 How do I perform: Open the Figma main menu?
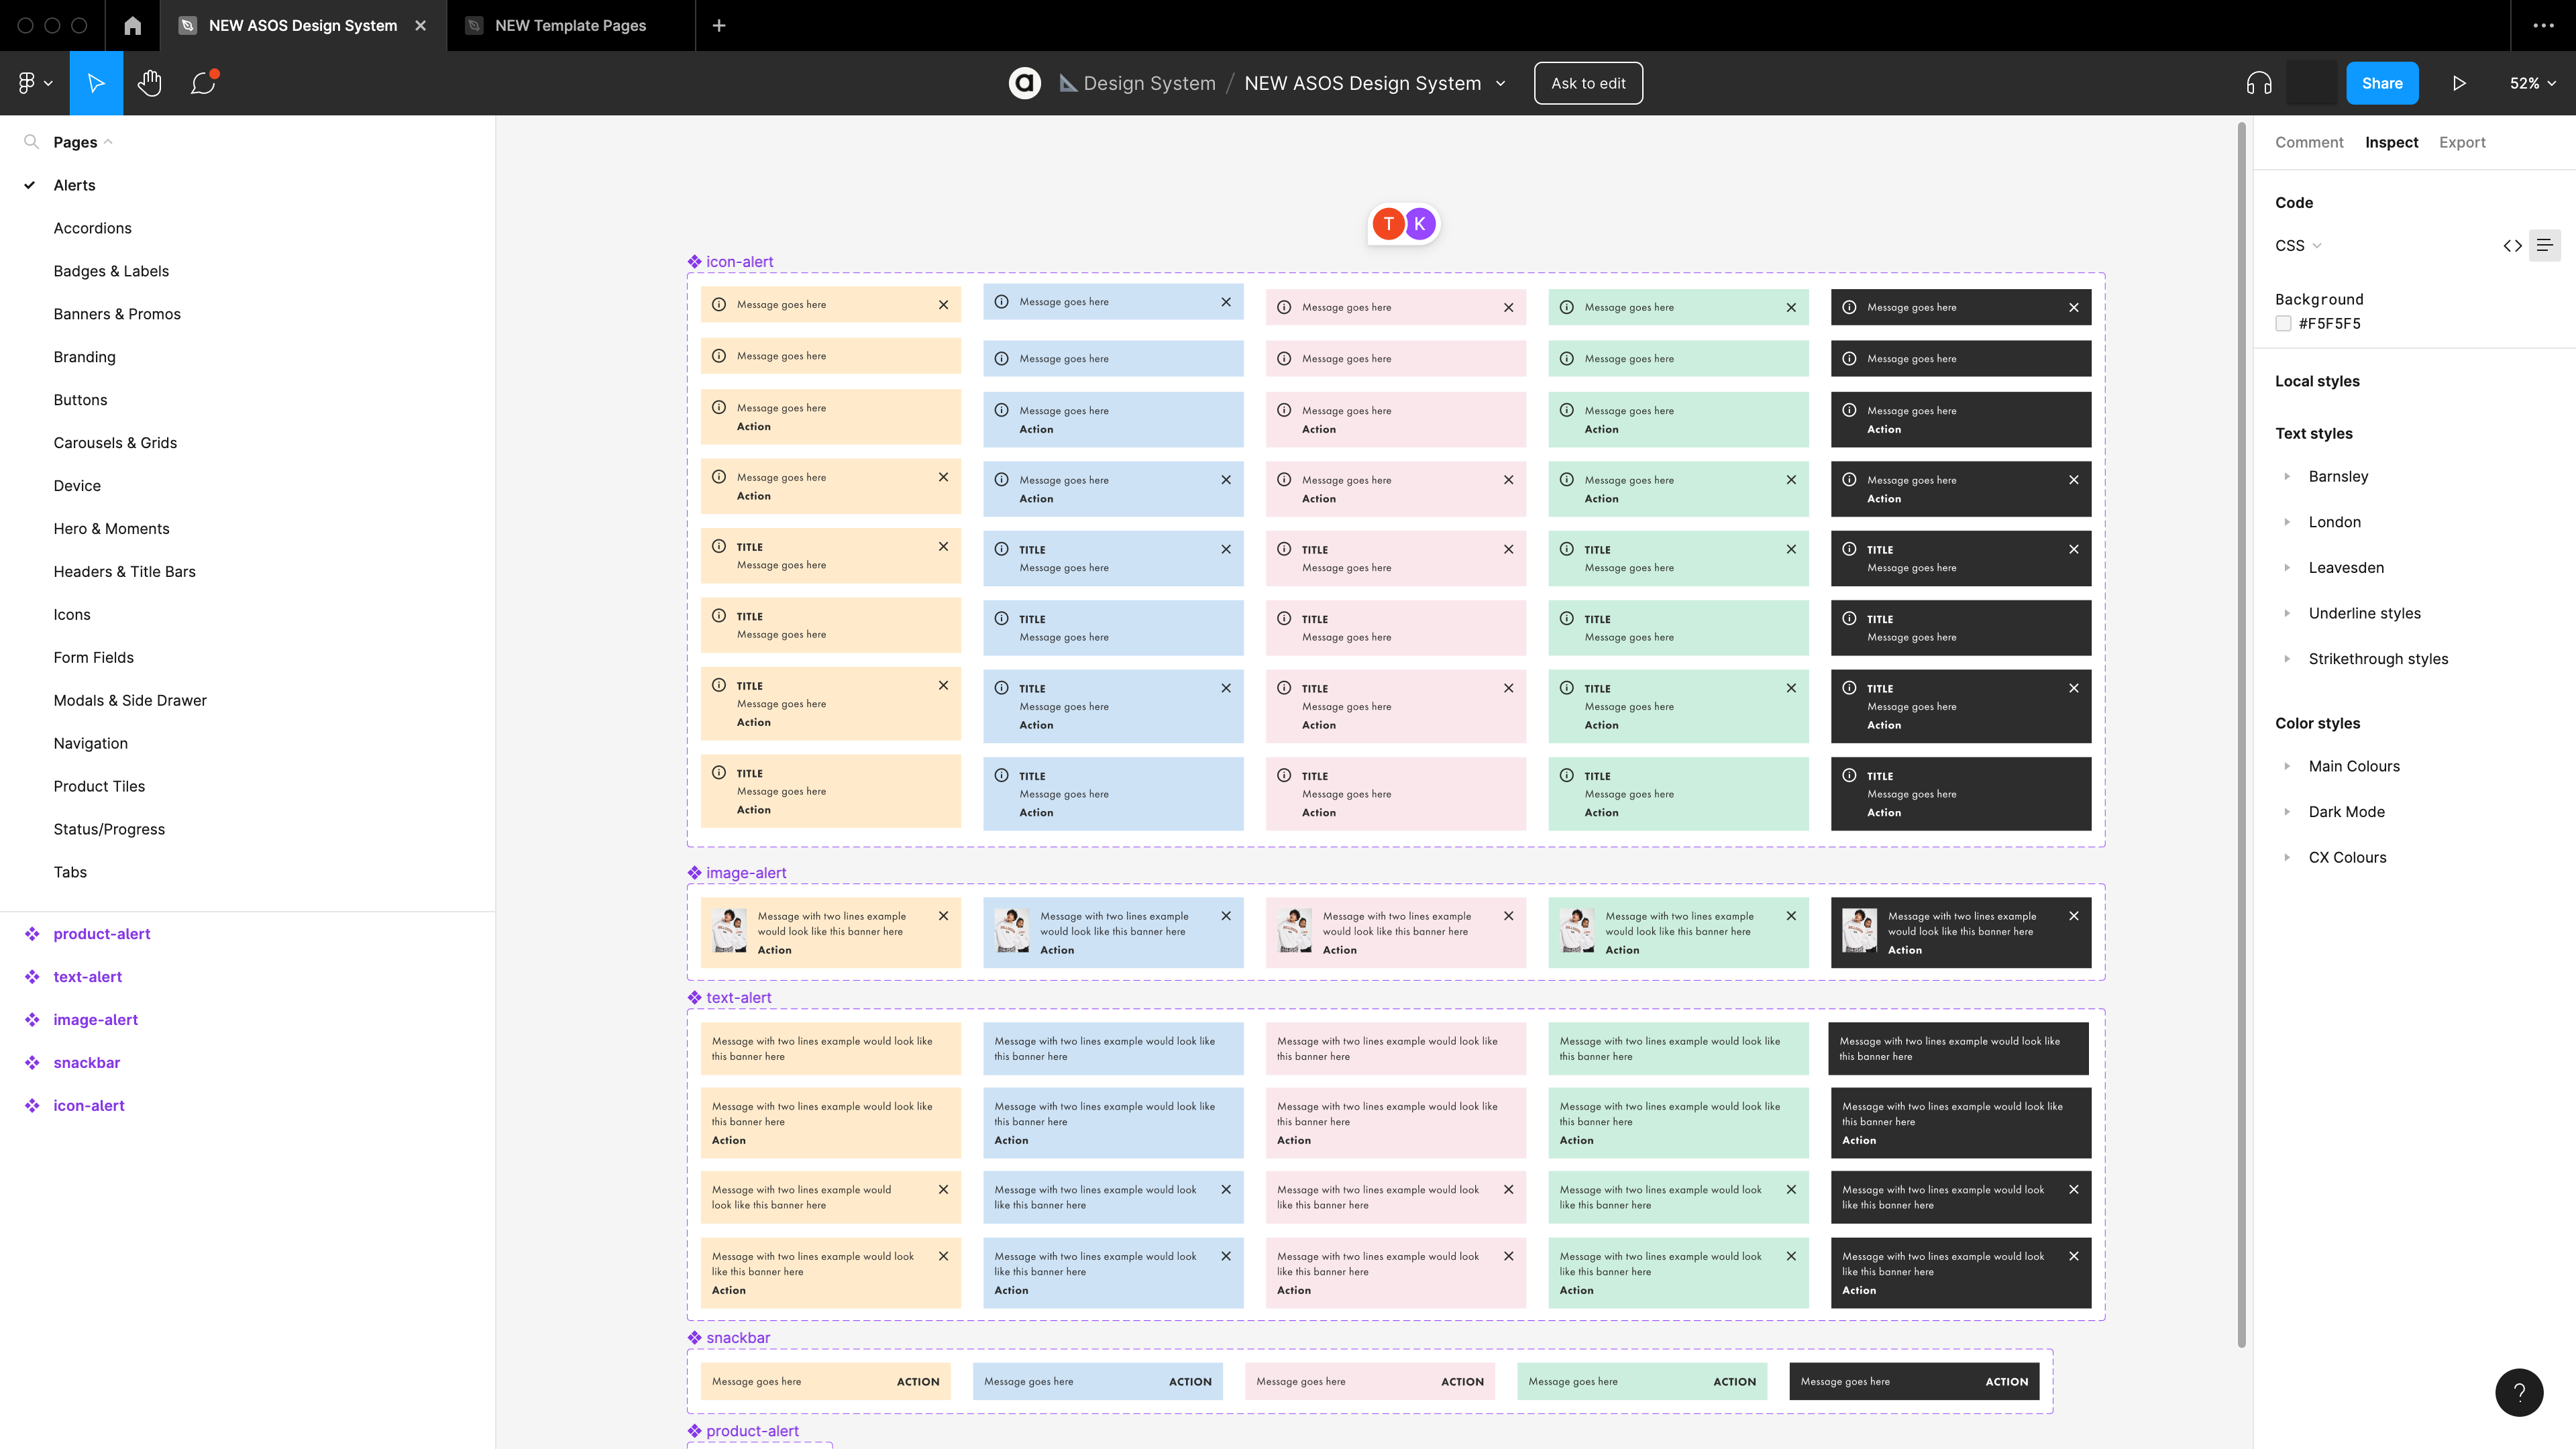coord(34,83)
